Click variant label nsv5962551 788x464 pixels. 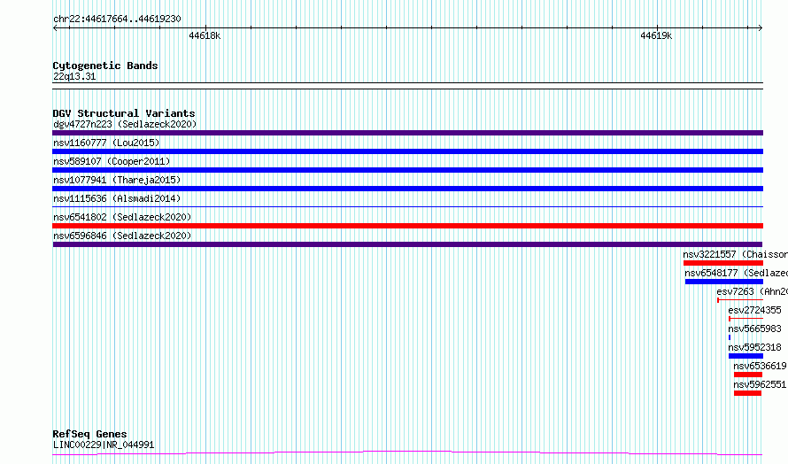(x=760, y=384)
